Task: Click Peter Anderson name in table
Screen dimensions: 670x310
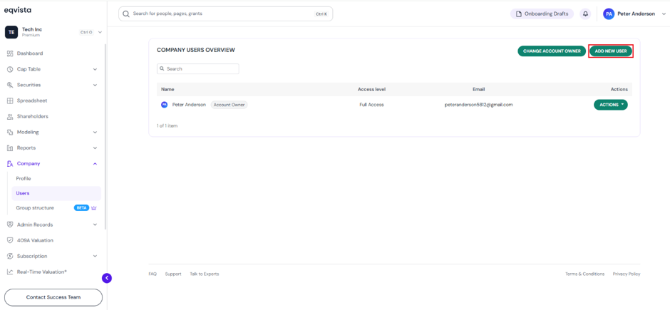Action: coord(189,105)
